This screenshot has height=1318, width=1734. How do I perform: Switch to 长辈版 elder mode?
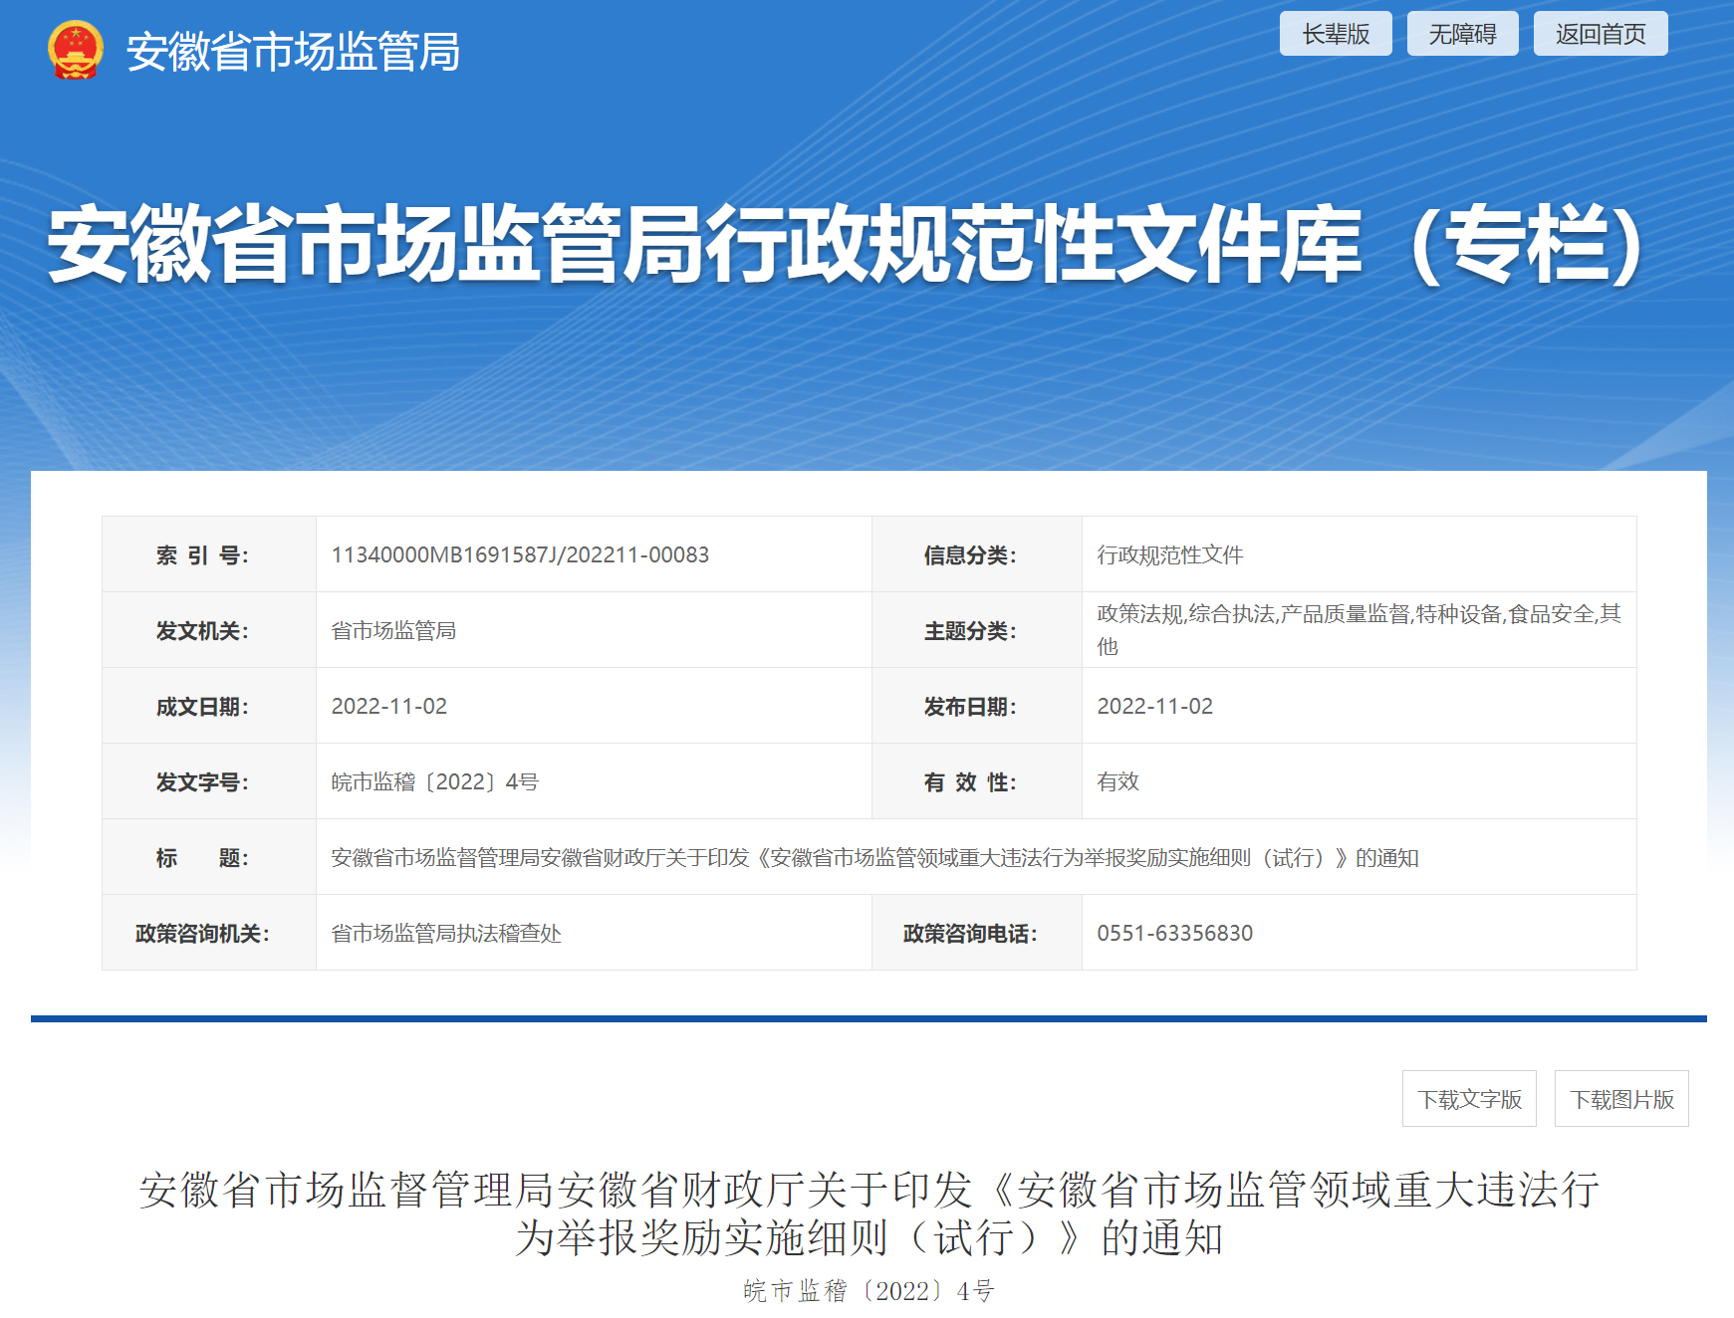click(1335, 34)
